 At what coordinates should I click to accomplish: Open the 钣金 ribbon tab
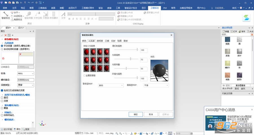click(100, 8)
